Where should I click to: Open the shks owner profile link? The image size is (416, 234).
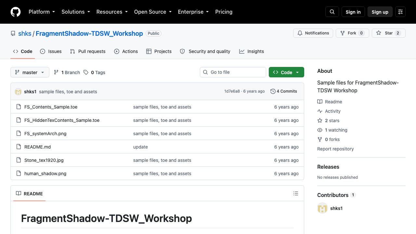click(x=25, y=33)
